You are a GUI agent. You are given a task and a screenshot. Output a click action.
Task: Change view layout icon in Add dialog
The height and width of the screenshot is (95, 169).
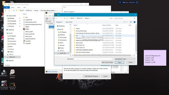pyautogui.click(x=124, y=22)
